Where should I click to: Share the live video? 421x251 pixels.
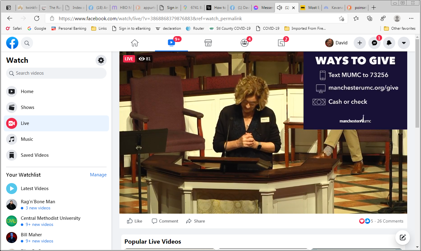(196, 221)
